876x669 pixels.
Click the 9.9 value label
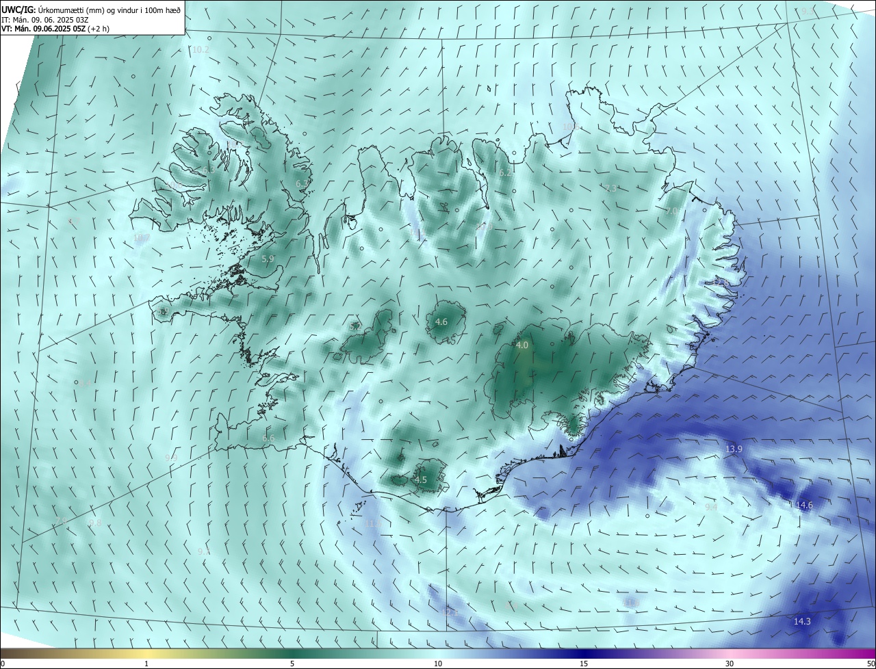coord(171,458)
